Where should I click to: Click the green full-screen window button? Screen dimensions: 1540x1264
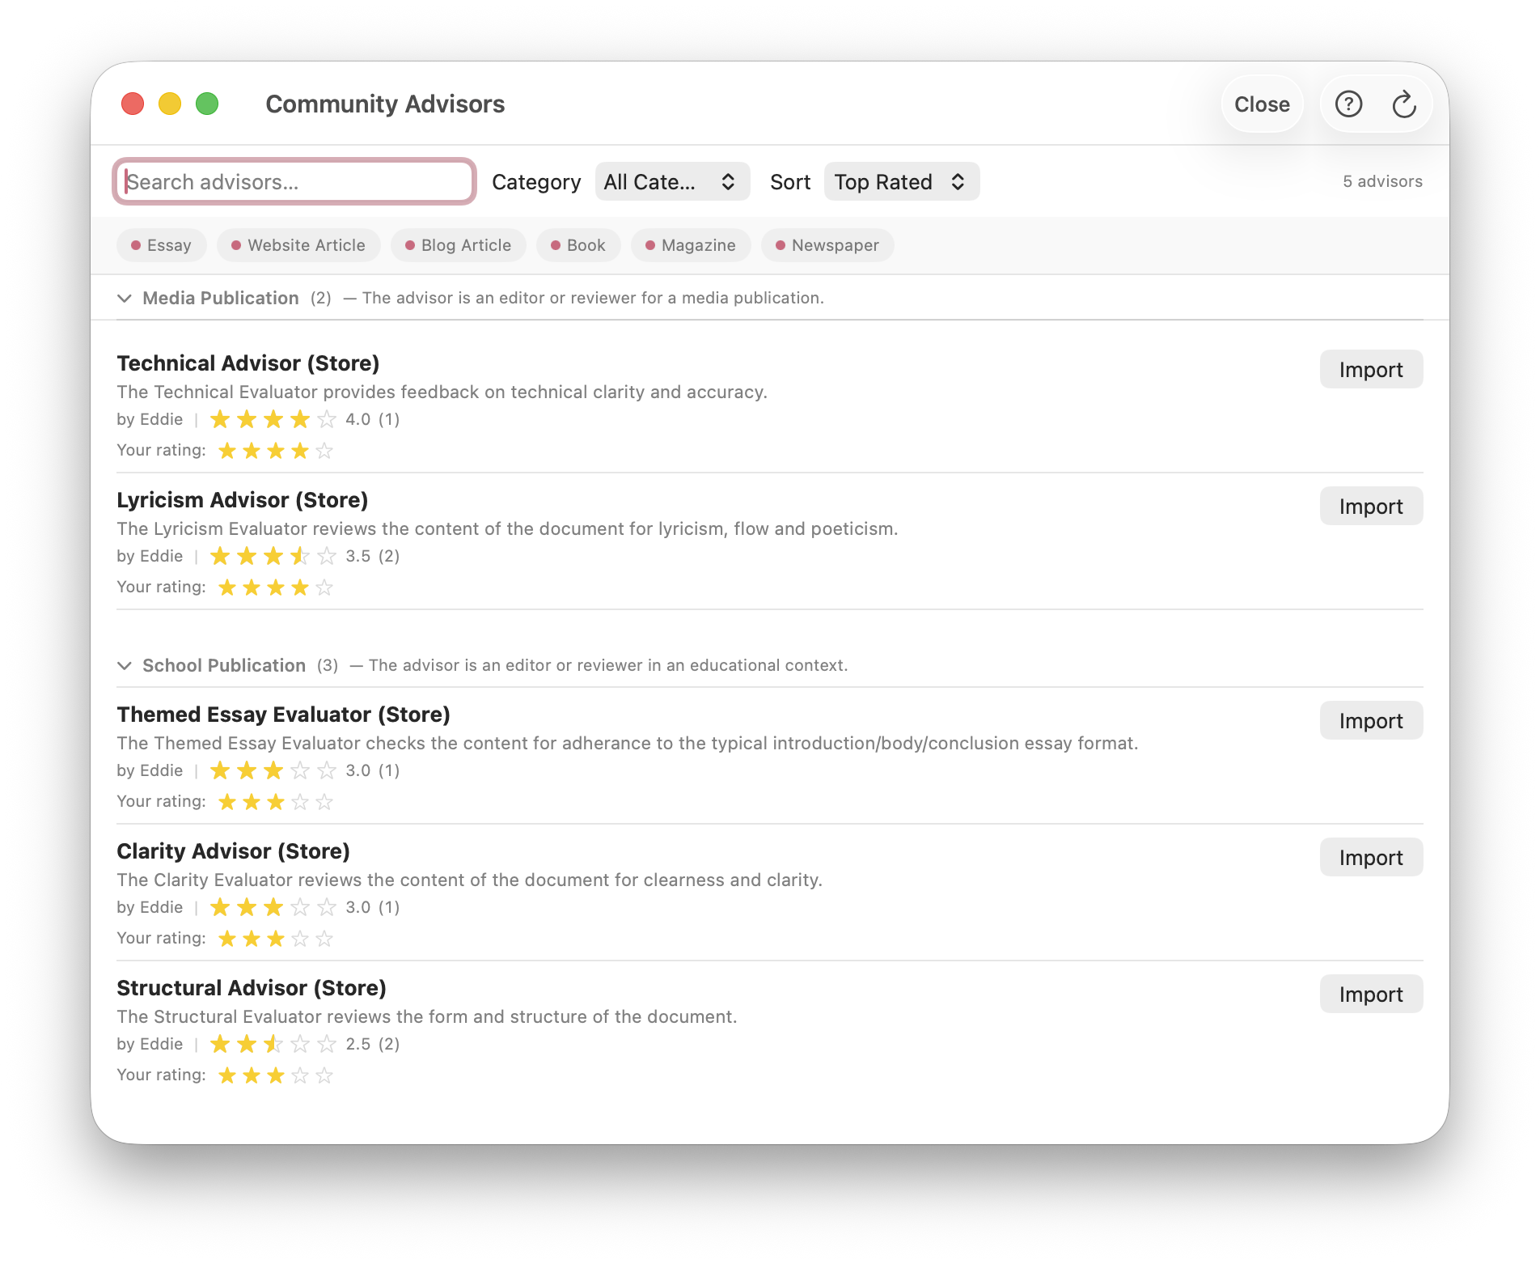tap(207, 104)
